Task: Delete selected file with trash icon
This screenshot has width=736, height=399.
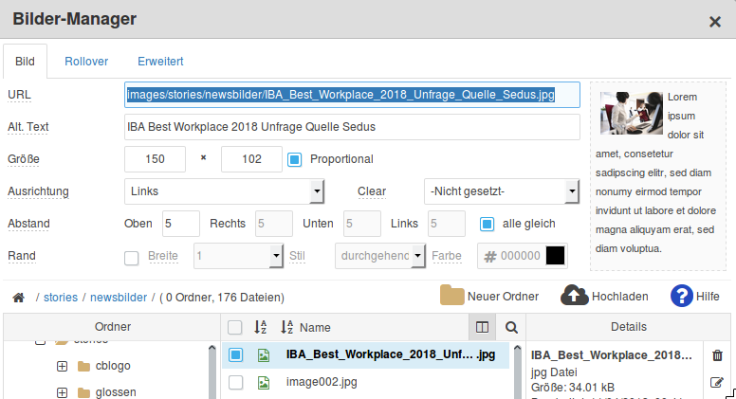Action: coord(717,355)
